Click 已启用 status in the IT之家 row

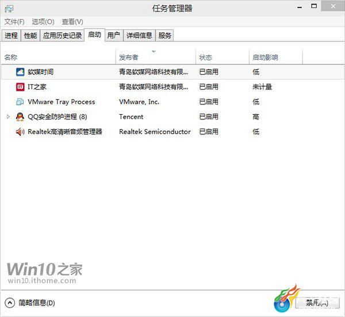(x=209, y=87)
